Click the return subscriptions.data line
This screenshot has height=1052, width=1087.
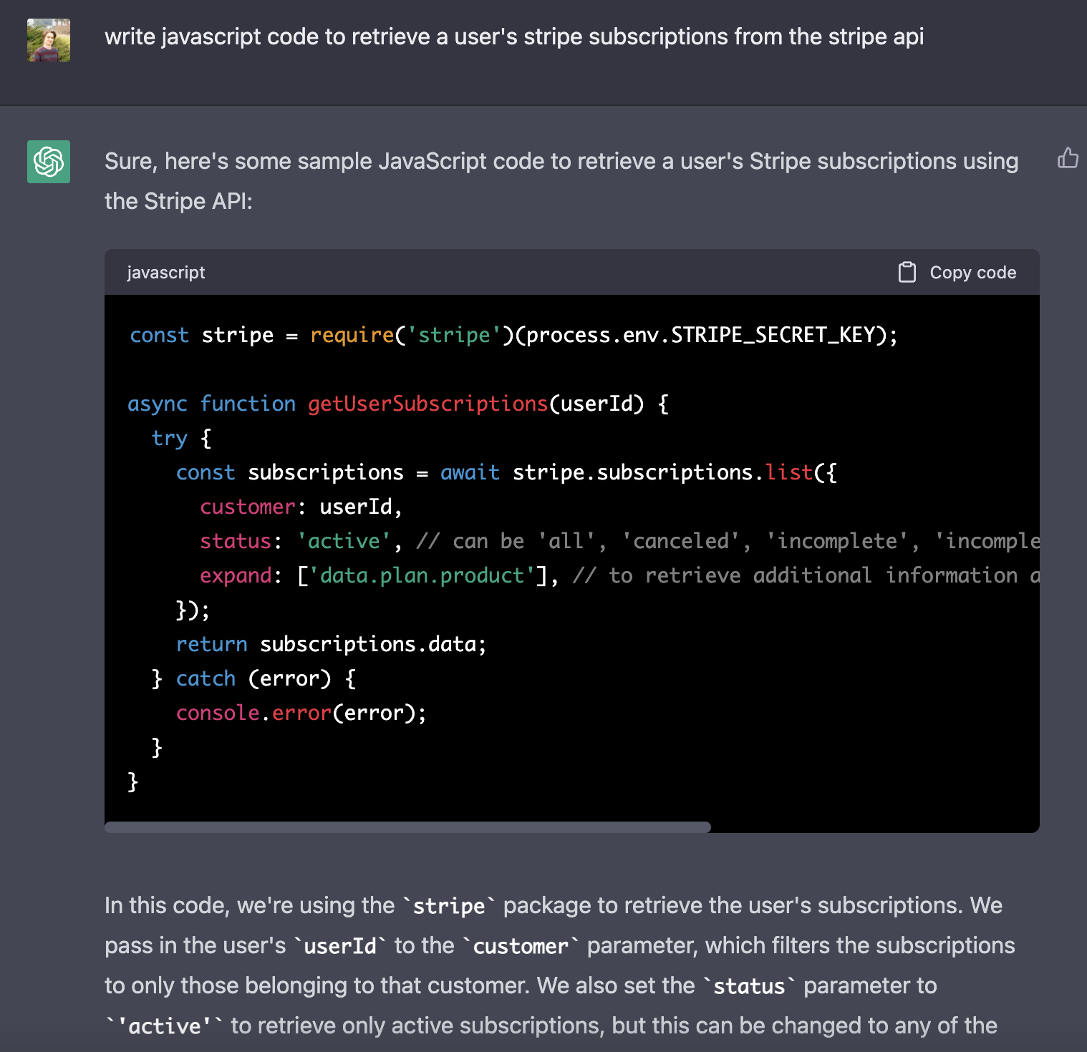coord(331,644)
